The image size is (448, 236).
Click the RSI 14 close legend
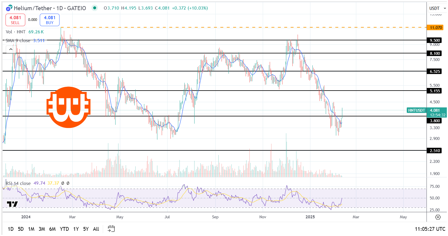coord(18,183)
